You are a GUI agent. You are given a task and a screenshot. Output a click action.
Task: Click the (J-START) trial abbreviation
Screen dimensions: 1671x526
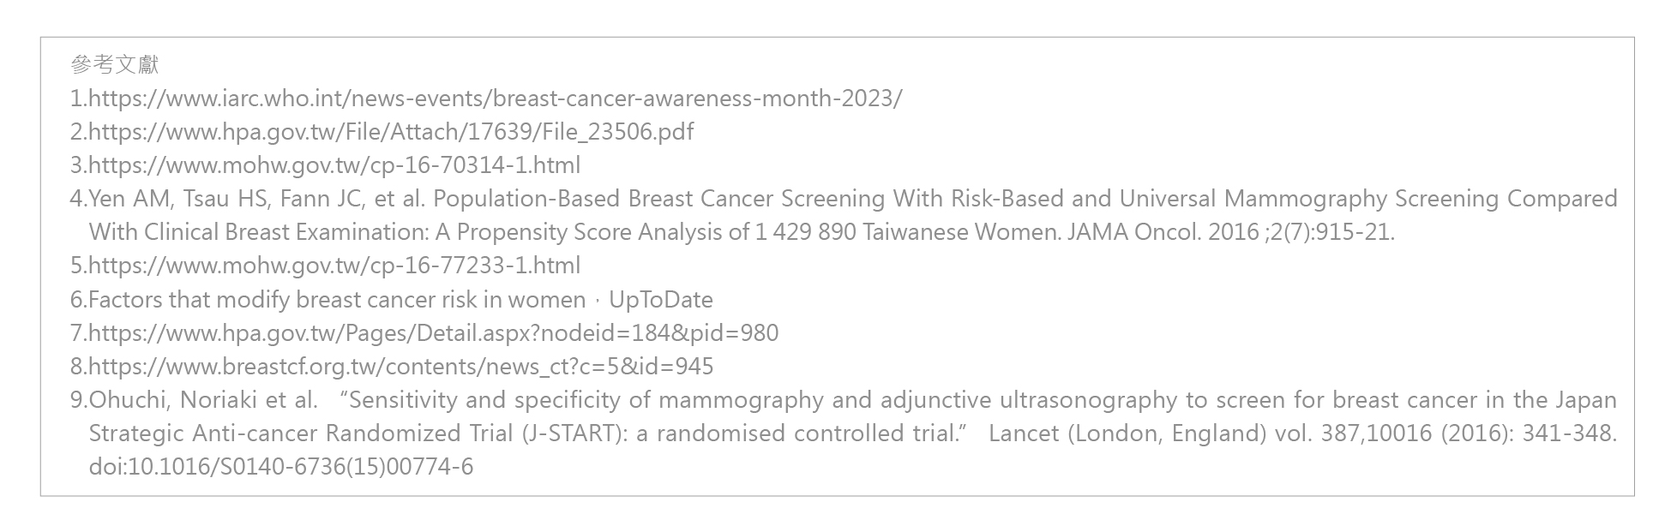tap(572, 433)
